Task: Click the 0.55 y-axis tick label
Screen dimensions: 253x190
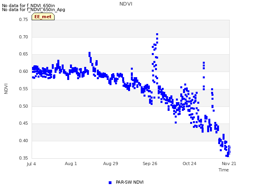Action: [x=24, y=89]
